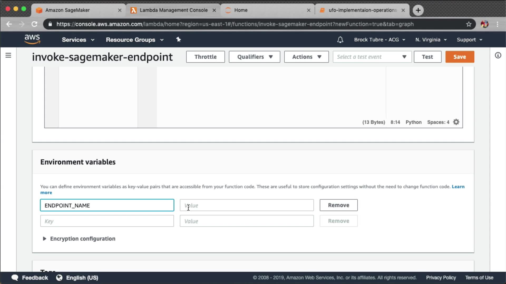Click the globe language icon
506x284 pixels.
click(x=59, y=278)
